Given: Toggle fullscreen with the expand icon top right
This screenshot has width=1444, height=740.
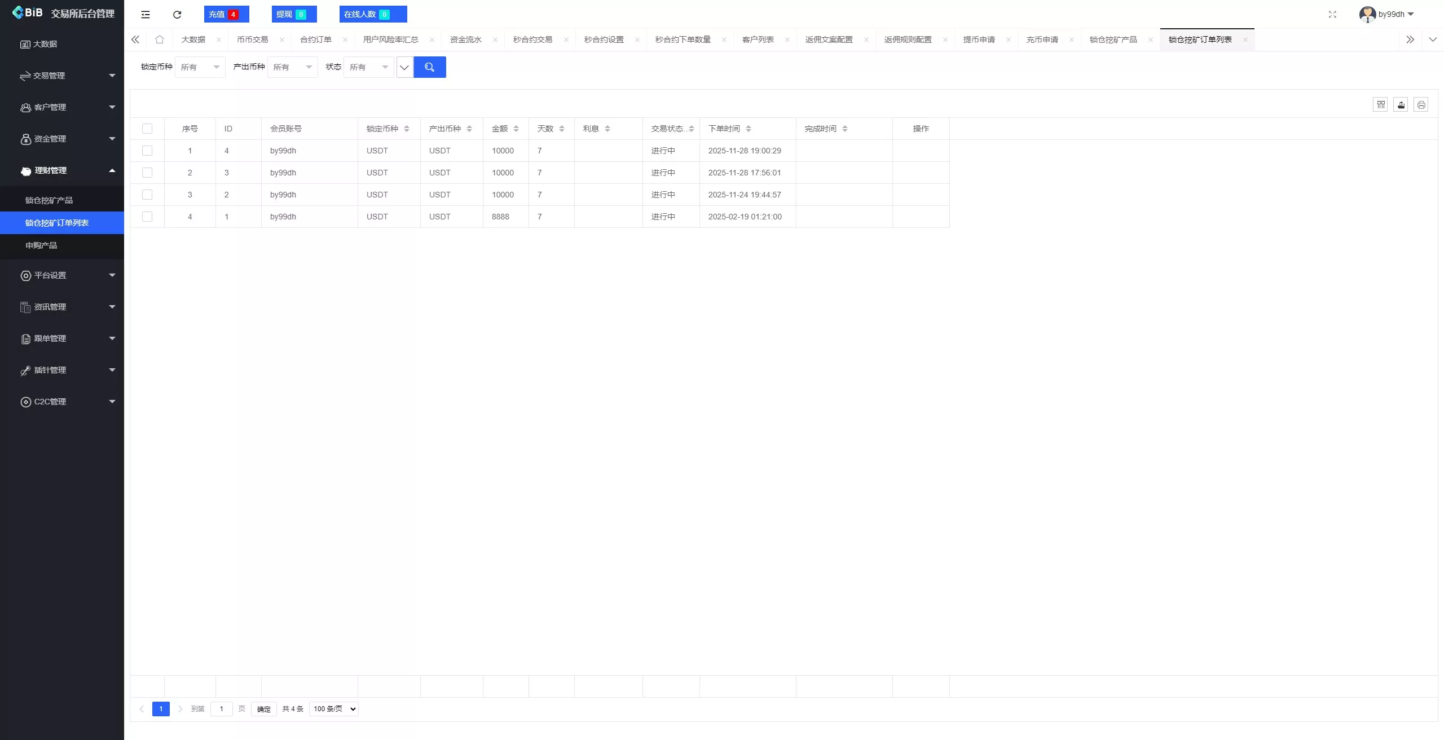Looking at the screenshot, I should click(1332, 14).
